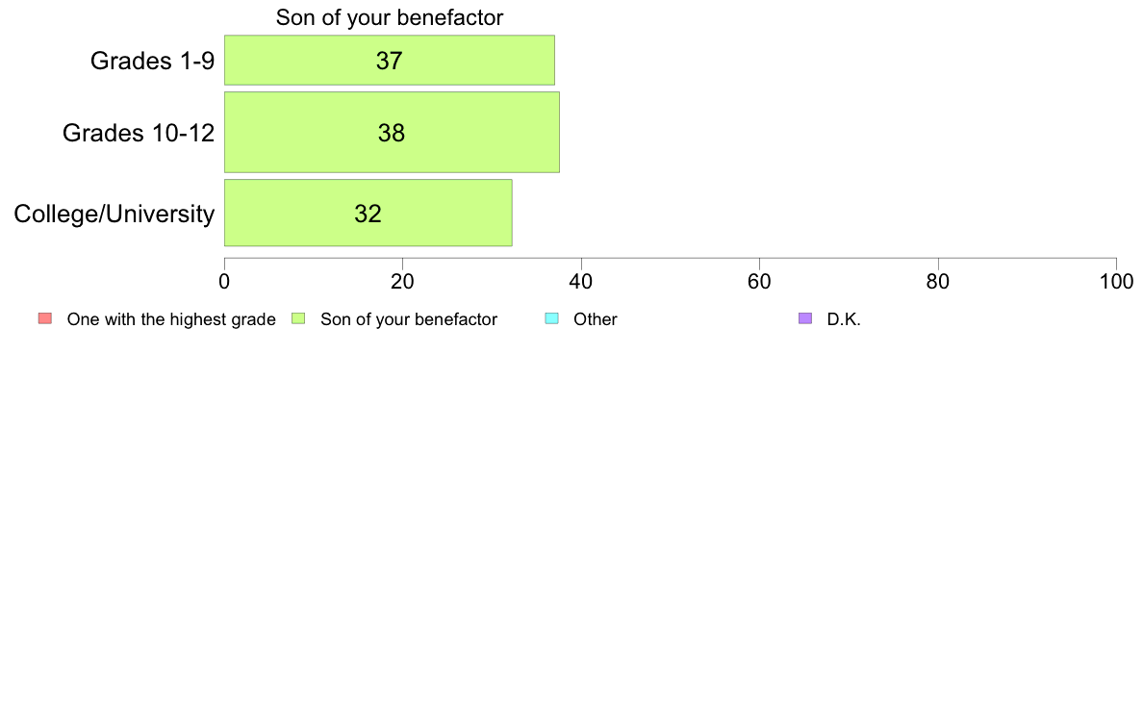Screen dimensions: 1143x708
Task: Click the College/University bar
Action: tap(368, 213)
